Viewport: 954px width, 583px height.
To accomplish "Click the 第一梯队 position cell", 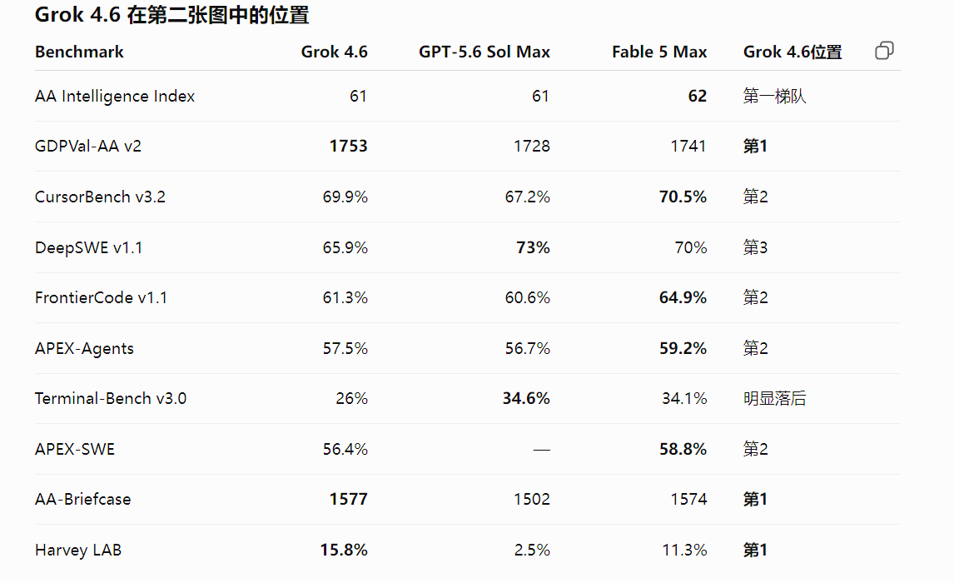I will tap(774, 96).
